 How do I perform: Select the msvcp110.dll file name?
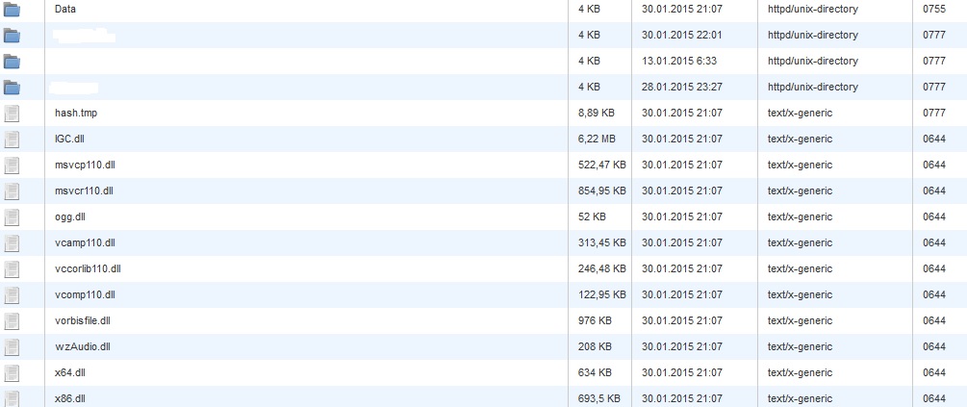[85, 165]
